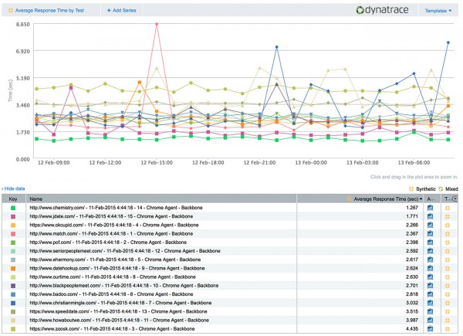Open chart icon for ourtime.com row
This screenshot has width=463, height=336.
(x=431, y=277)
